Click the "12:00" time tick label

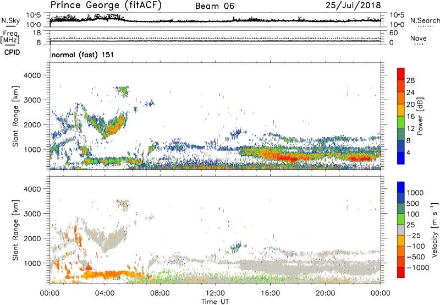215,293
